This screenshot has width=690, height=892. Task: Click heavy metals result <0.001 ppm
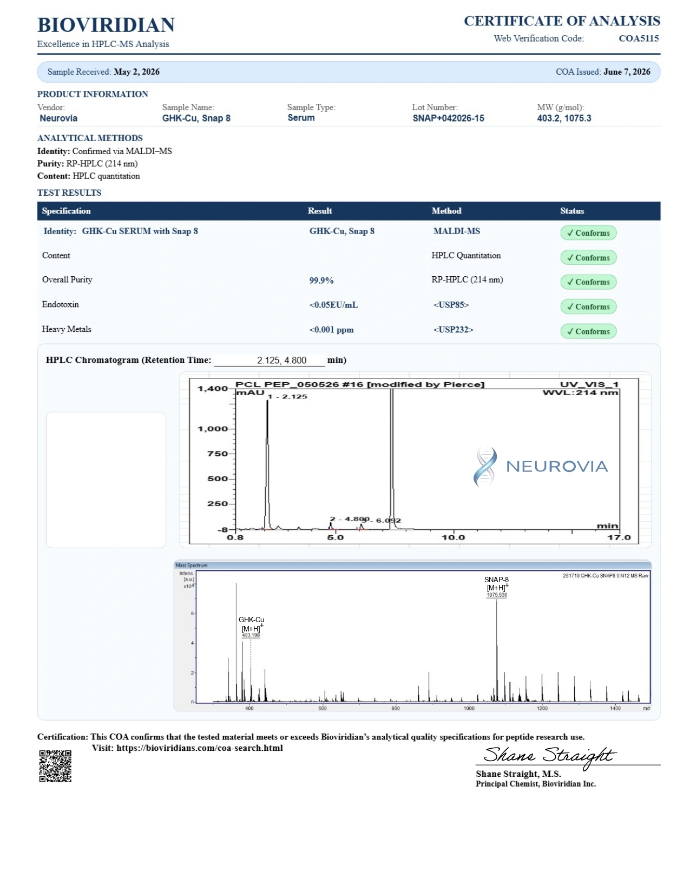pos(331,330)
